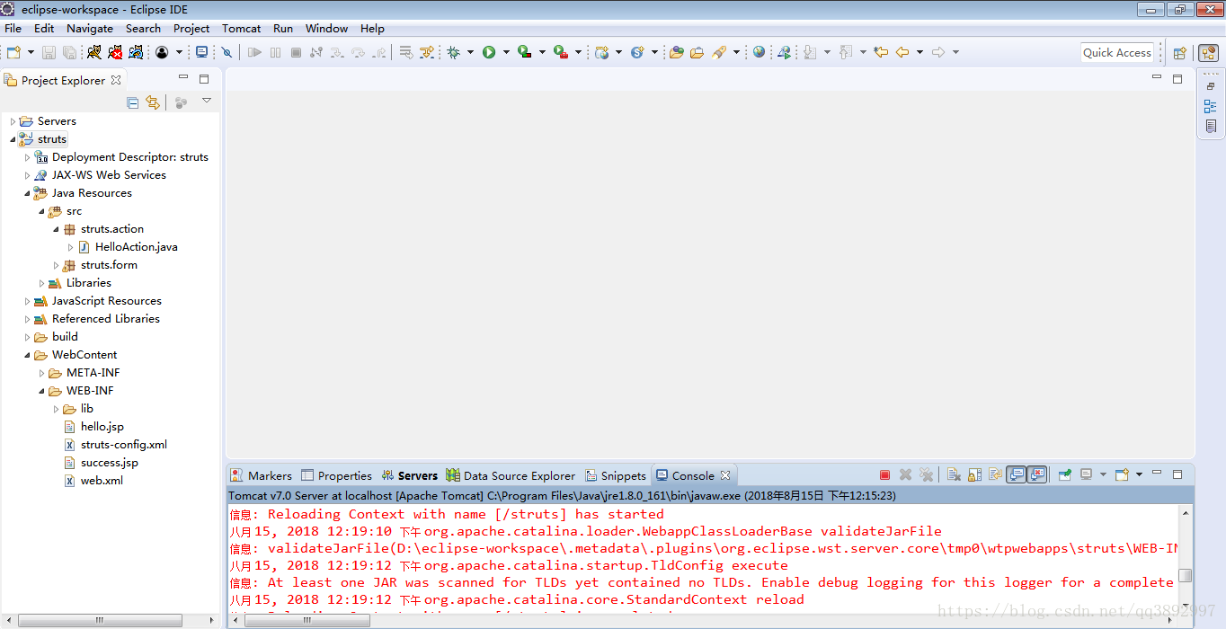Click the green Run button icon
Image resolution: width=1226 pixels, height=629 pixels.
coord(489,52)
